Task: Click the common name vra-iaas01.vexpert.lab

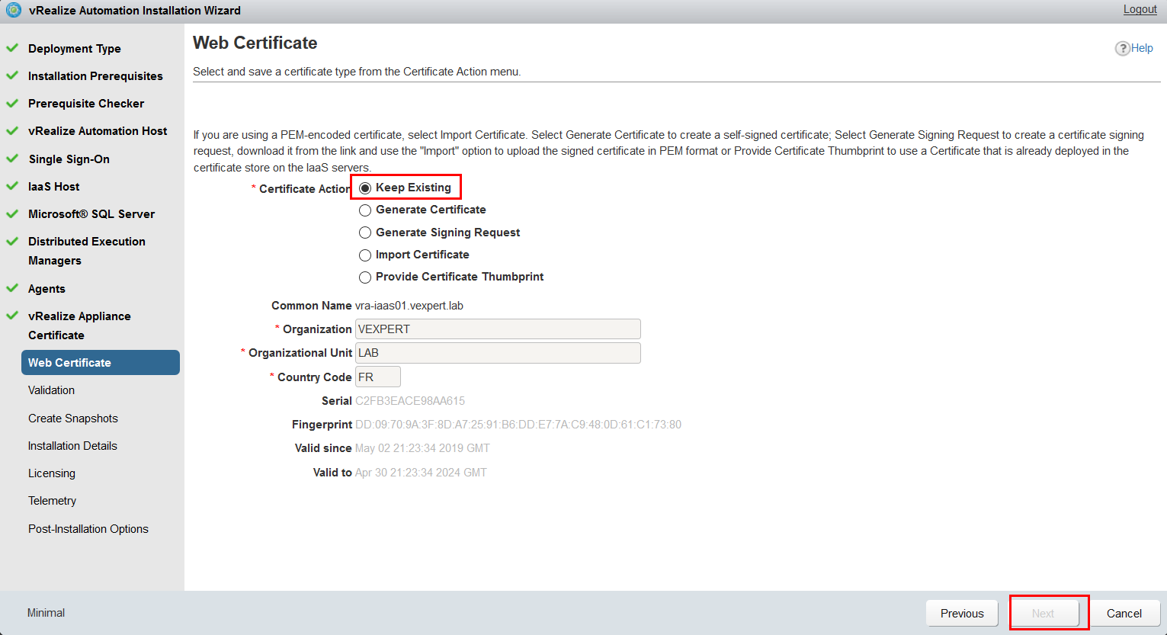Action: pos(409,306)
